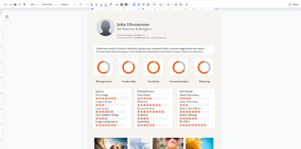Open the font size dropdown
The width and height of the screenshot is (301, 149).
[x=83, y=5]
